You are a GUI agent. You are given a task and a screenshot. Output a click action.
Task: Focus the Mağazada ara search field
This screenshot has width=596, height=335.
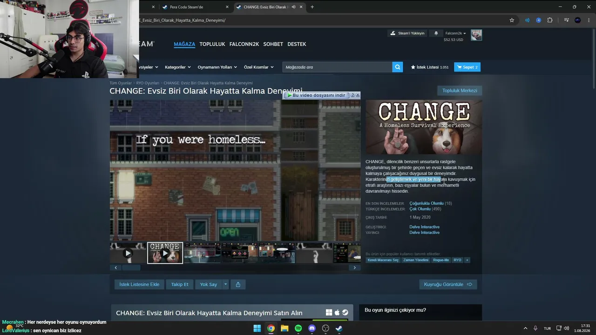point(338,67)
